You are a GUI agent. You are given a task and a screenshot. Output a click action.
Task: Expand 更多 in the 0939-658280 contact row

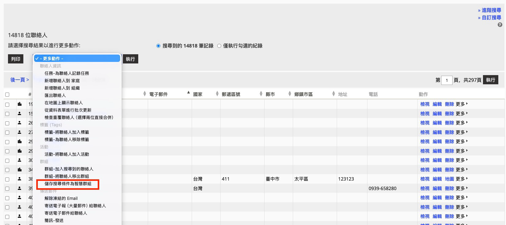pos(461,188)
